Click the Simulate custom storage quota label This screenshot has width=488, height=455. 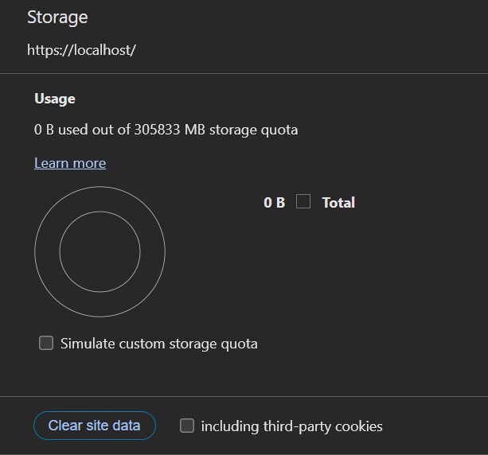159,344
